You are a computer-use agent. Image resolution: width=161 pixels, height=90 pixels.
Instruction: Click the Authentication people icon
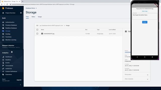pos(3,22)
